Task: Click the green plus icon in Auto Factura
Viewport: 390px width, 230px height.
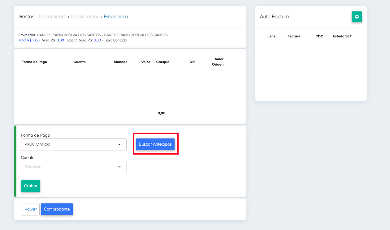Action: coord(357,17)
